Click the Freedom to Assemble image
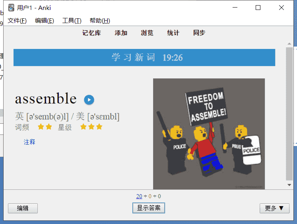 point(209,134)
